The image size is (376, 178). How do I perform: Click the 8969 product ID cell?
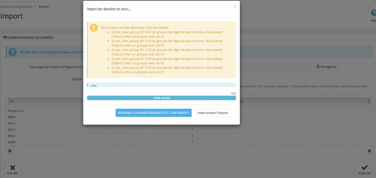(x=12, y=117)
